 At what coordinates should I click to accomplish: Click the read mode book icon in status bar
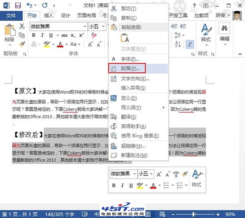[x=85, y=214]
